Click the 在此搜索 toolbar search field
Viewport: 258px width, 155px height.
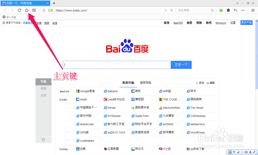click(193, 10)
